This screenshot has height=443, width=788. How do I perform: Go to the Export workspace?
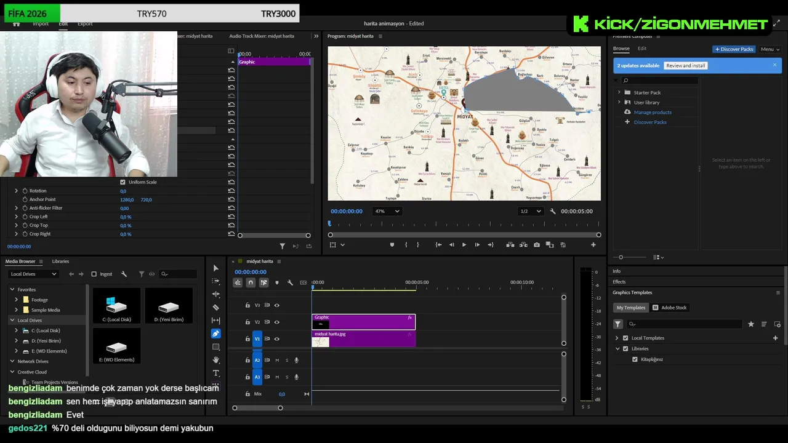click(x=85, y=24)
